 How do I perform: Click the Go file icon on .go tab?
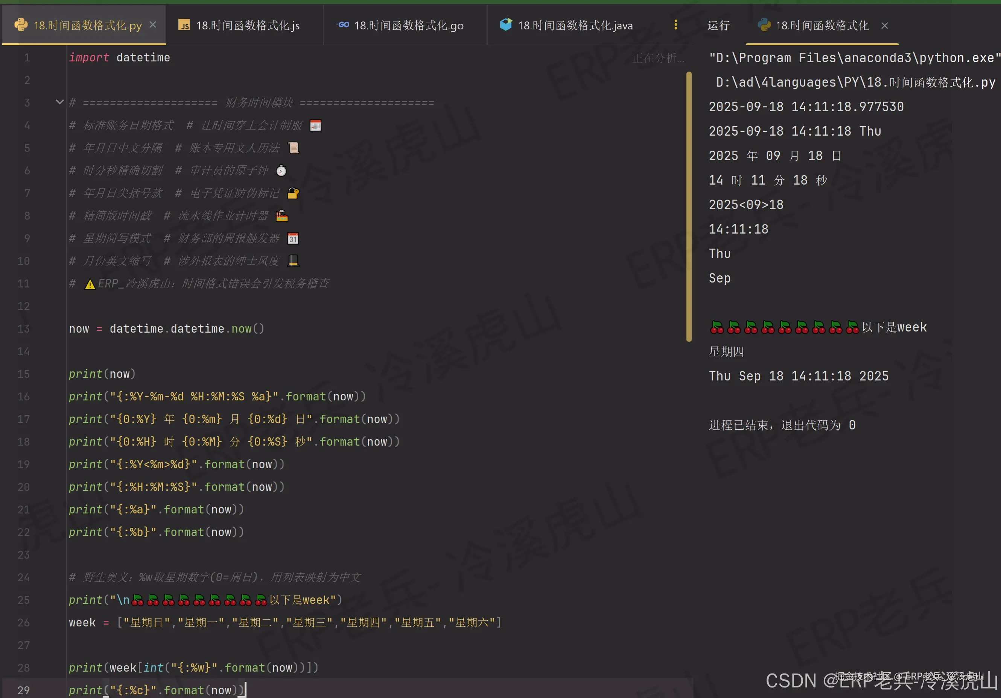[x=343, y=25]
